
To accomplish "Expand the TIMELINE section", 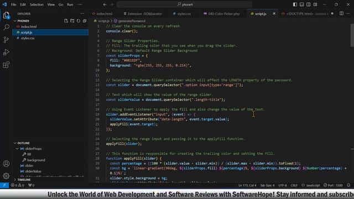I will click(x=24, y=180).
